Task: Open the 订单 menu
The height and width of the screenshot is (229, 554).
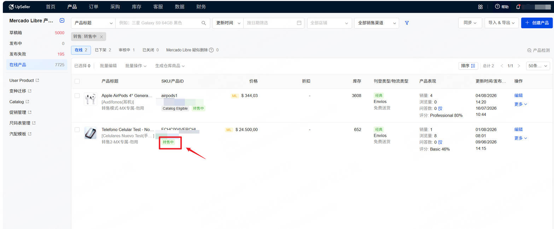Action: [94, 7]
